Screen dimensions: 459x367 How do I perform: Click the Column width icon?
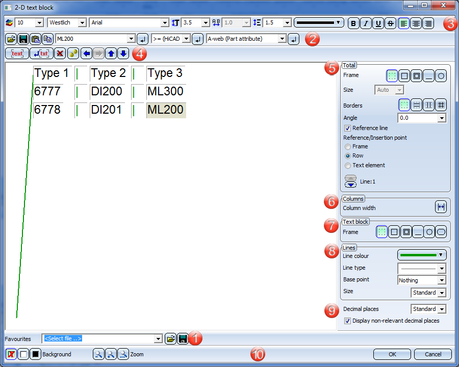pos(441,207)
